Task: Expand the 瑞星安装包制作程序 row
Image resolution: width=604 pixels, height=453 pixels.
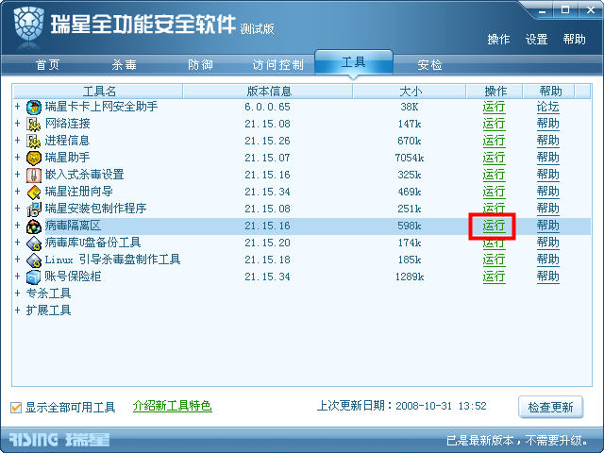Action: pos(17,208)
